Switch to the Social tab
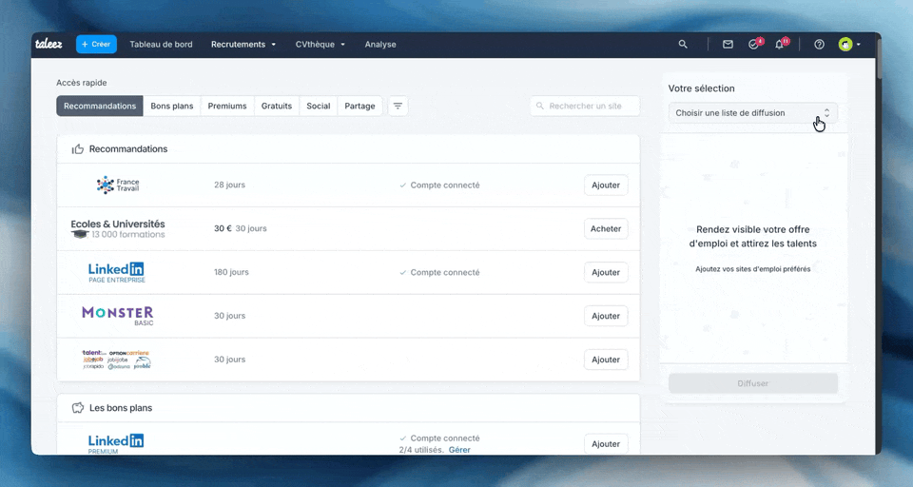The width and height of the screenshot is (913, 487). [x=319, y=106]
